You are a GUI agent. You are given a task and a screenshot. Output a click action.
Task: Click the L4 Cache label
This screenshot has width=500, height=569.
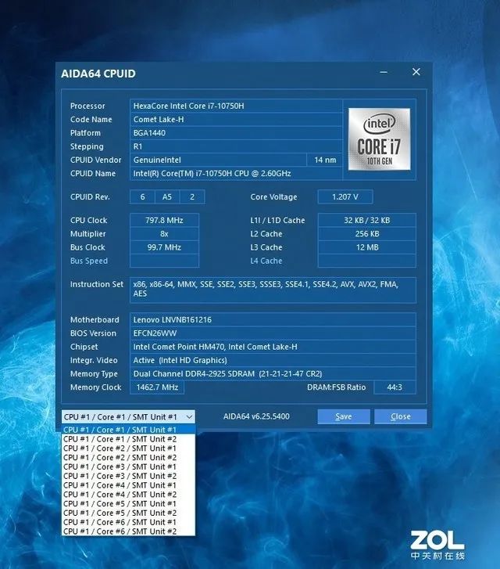pyautogui.click(x=266, y=261)
